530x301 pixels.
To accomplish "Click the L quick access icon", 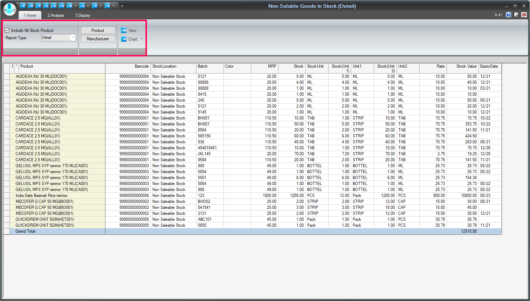I will coord(46,6).
